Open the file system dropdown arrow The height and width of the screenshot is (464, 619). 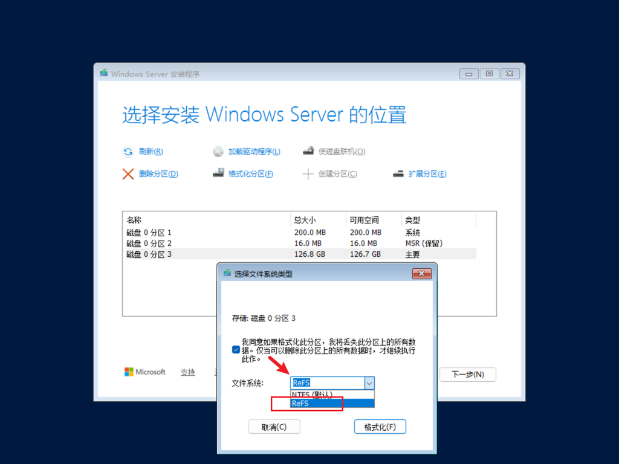tap(369, 382)
